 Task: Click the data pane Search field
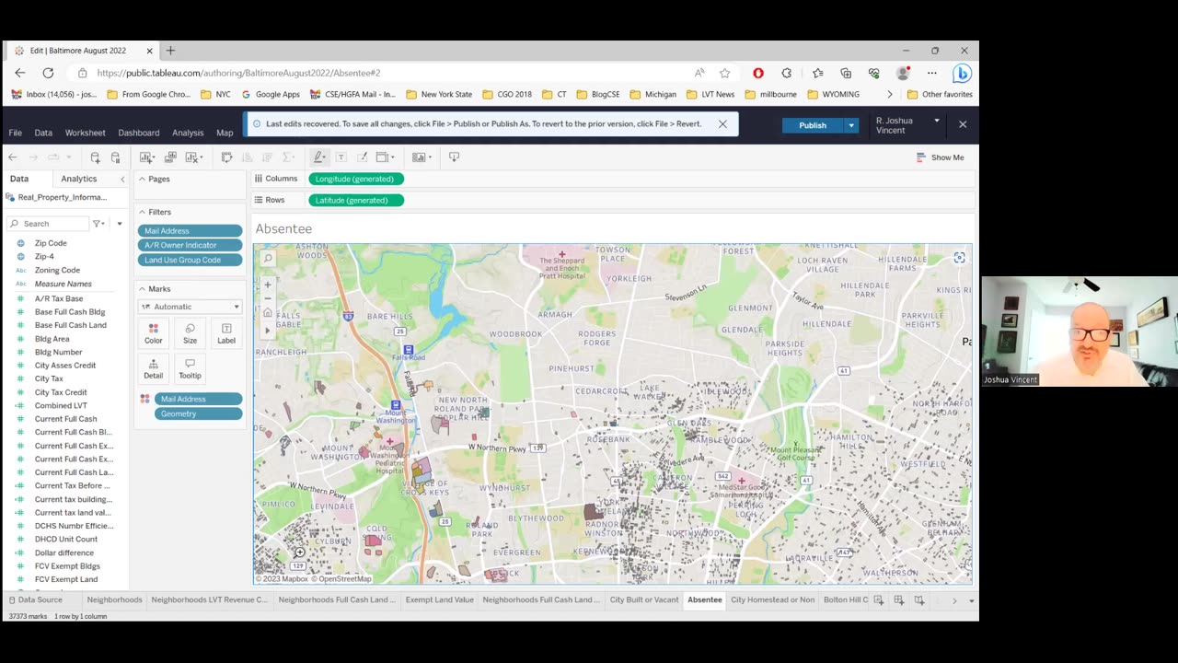pyautogui.click(x=49, y=224)
